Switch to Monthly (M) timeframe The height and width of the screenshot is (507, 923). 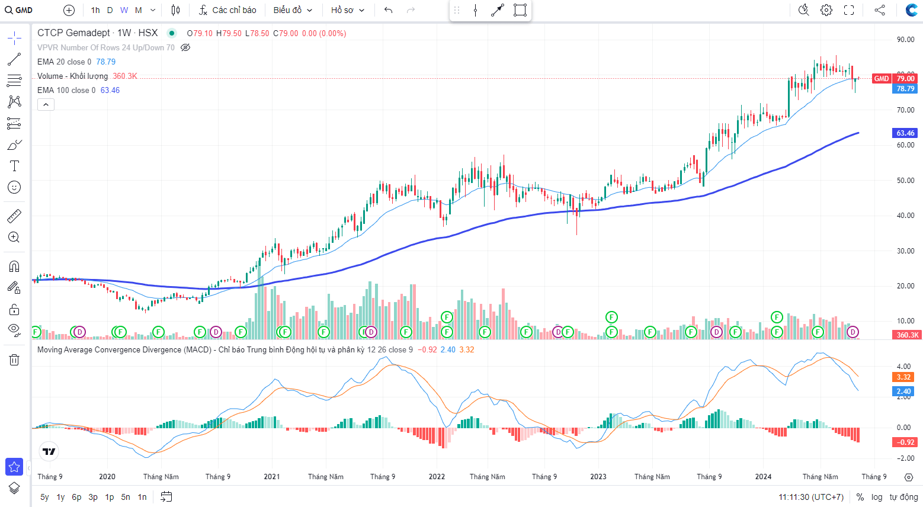pyautogui.click(x=138, y=10)
